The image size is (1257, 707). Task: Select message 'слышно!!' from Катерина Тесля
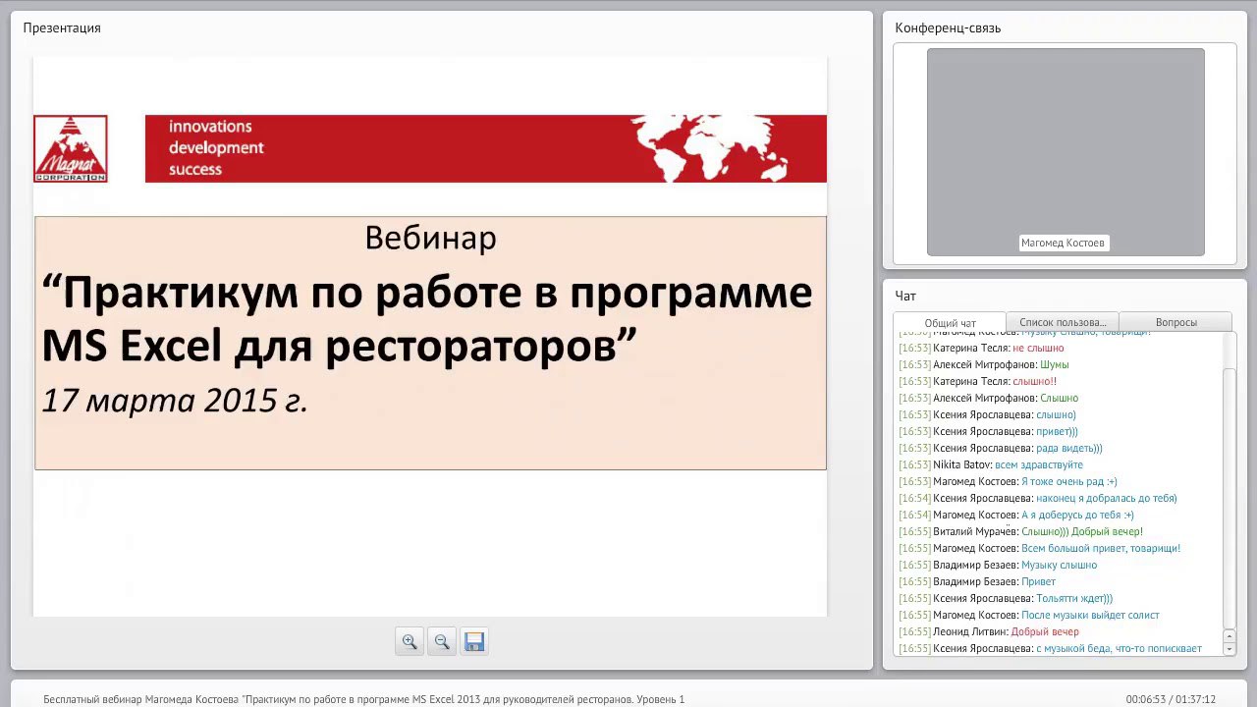(1034, 381)
